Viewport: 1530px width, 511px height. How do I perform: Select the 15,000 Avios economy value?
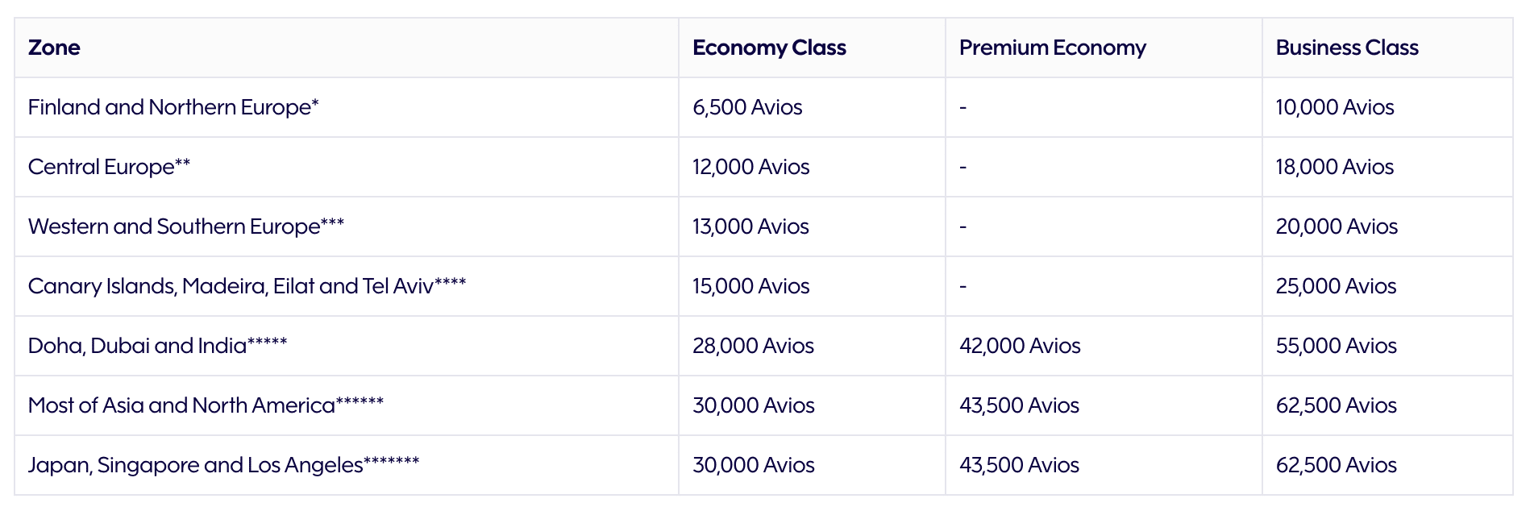pos(750,286)
